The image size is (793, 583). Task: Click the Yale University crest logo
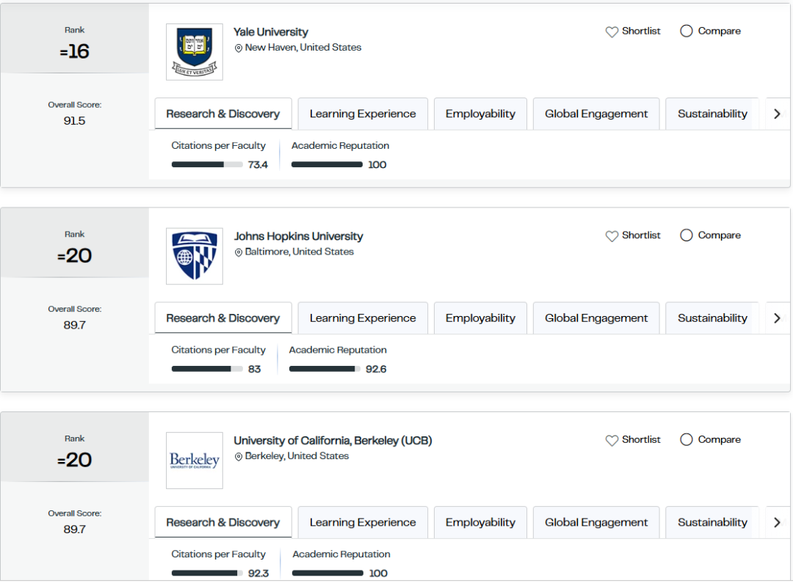click(x=194, y=51)
